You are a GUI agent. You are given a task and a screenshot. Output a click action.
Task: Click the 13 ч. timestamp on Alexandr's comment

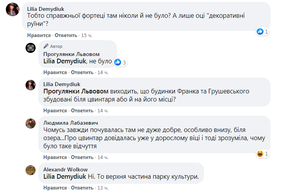pyautogui.click(x=103, y=188)
